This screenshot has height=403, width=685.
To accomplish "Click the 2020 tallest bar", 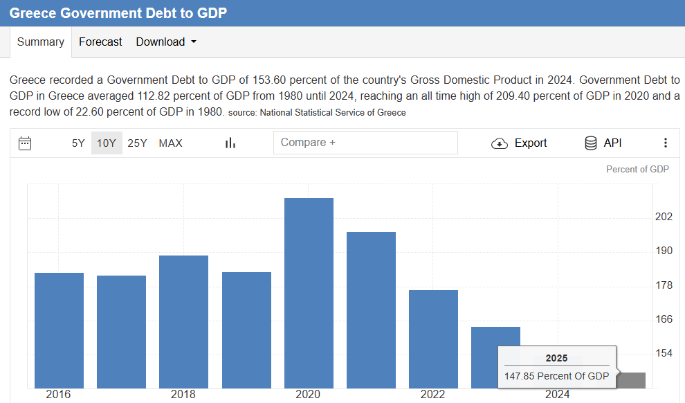I will [x=309, y=294].
